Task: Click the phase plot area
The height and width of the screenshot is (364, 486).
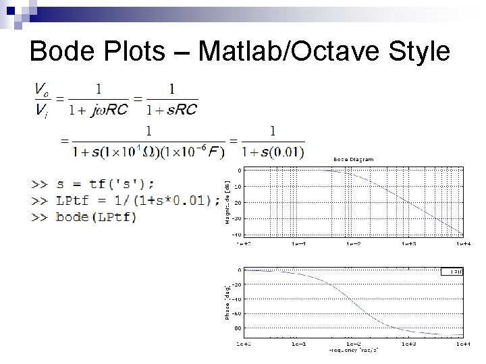Action: point(354,303)
